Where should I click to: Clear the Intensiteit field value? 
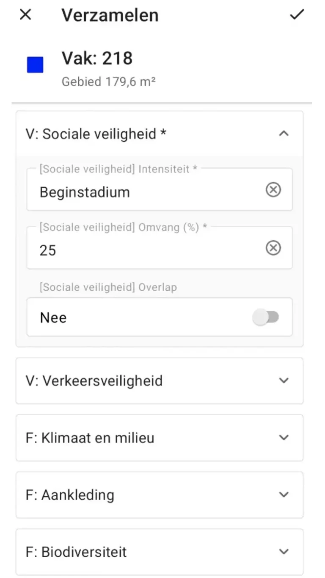tap(273, 190)
